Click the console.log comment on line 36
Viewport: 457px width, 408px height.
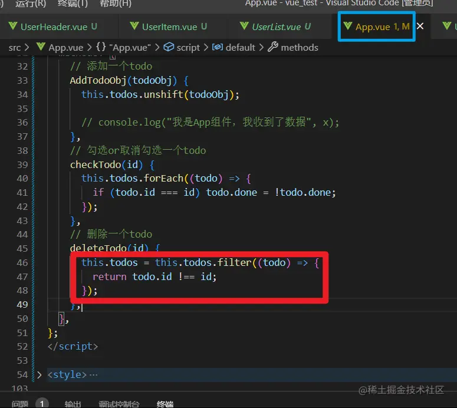point(210,123)
